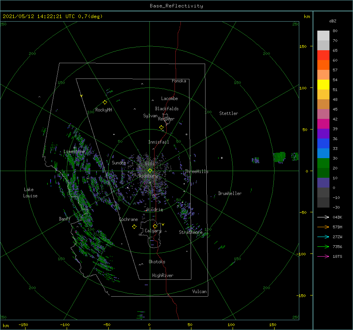Image resolution: width=353 pixels, height=330 pixels.
Task: Select the 33 dBZ blue color swatch
Action: click(323, 143)
